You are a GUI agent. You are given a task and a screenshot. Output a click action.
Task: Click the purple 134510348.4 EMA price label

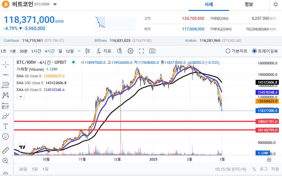point(267,92)
